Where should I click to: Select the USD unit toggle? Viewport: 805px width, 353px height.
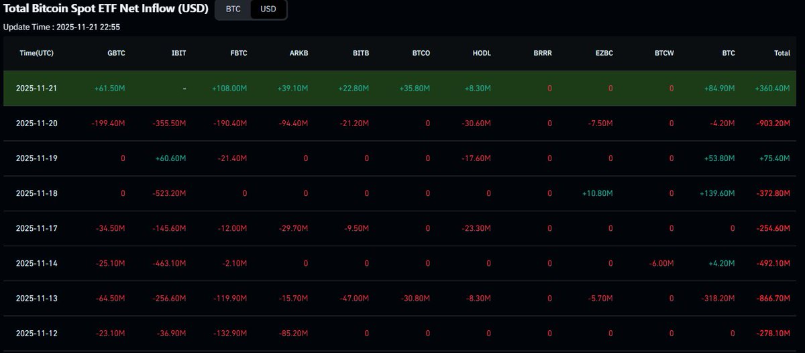click(x=268, y=10)
